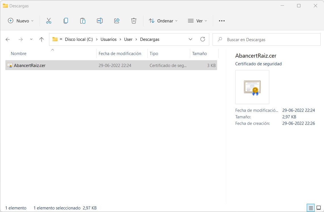
Task: Open the Nuevo dropdown menu
Action: pos(21,21)
